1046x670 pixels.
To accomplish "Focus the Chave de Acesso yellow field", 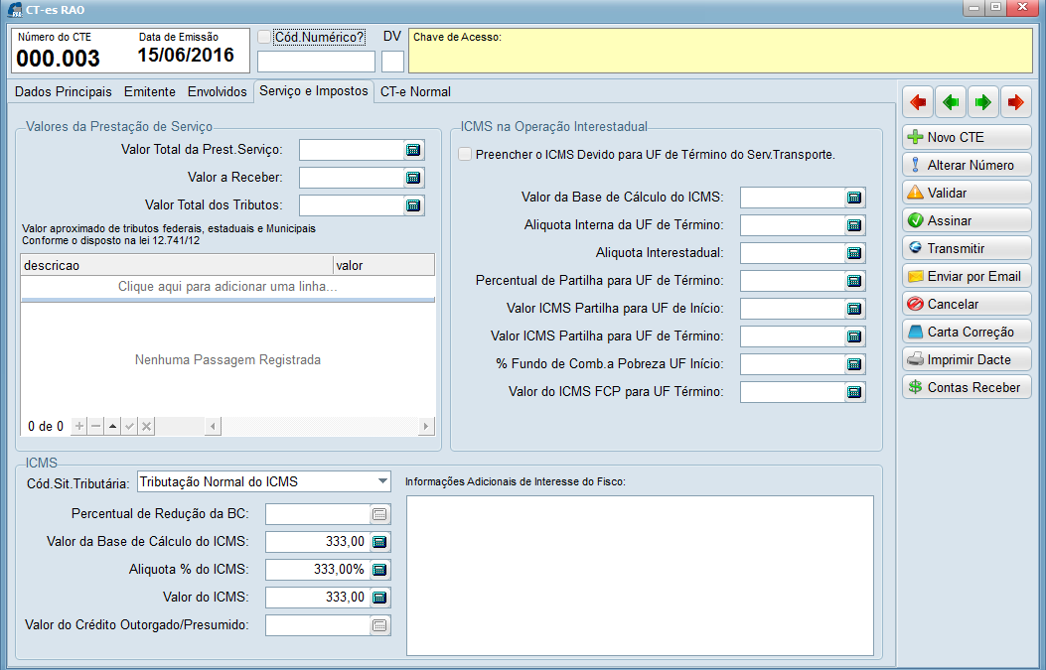I will [x=720, y=51].
